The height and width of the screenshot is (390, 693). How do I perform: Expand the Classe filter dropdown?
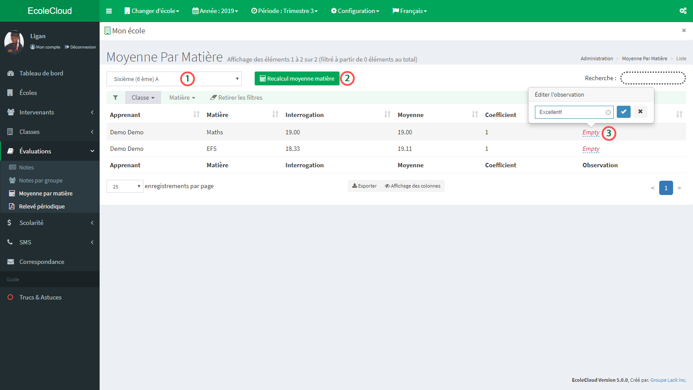pyautogui.click(x=143, y=97)
